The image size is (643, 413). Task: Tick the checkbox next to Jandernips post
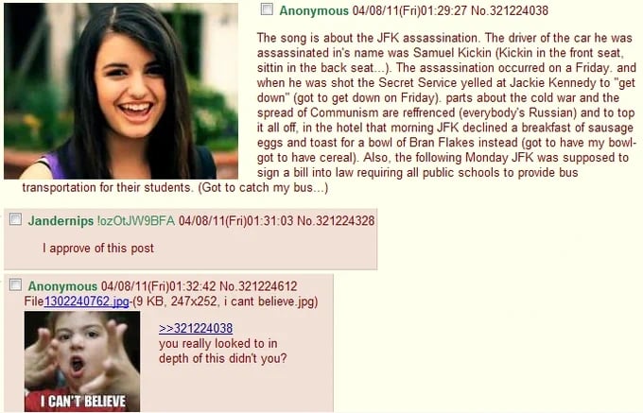click(x=15, y=219)
